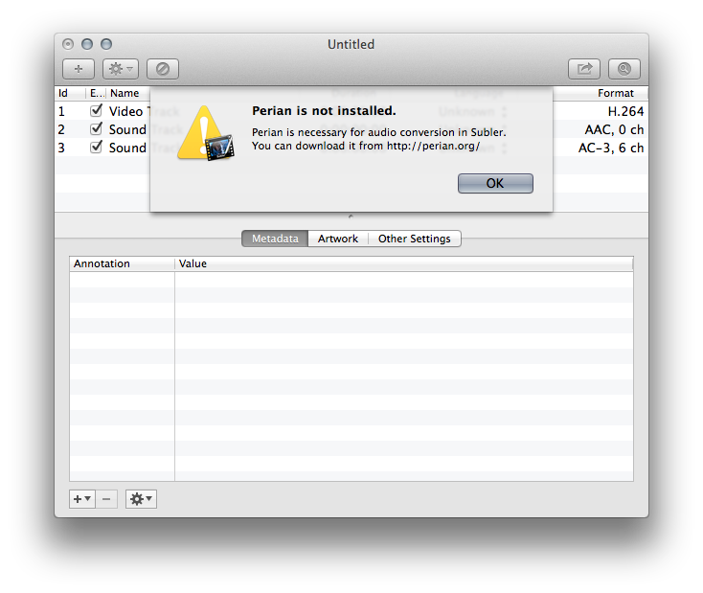Open the gear action menu in toolbar
This screenshot has height=593, width=703.
pos(121,69)
